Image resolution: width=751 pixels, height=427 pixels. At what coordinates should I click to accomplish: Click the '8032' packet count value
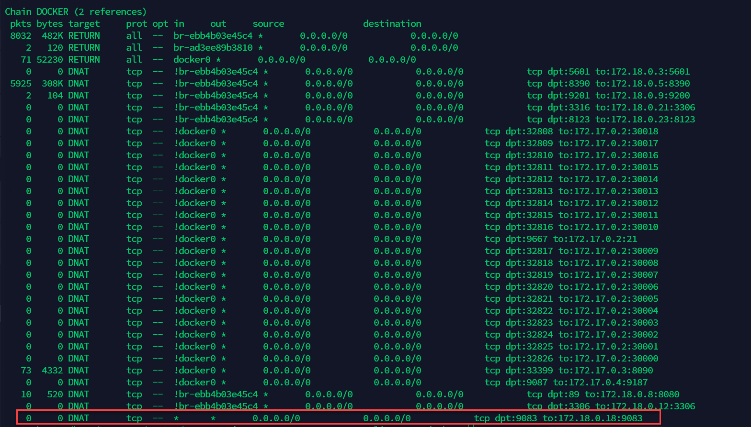[21, 35]
